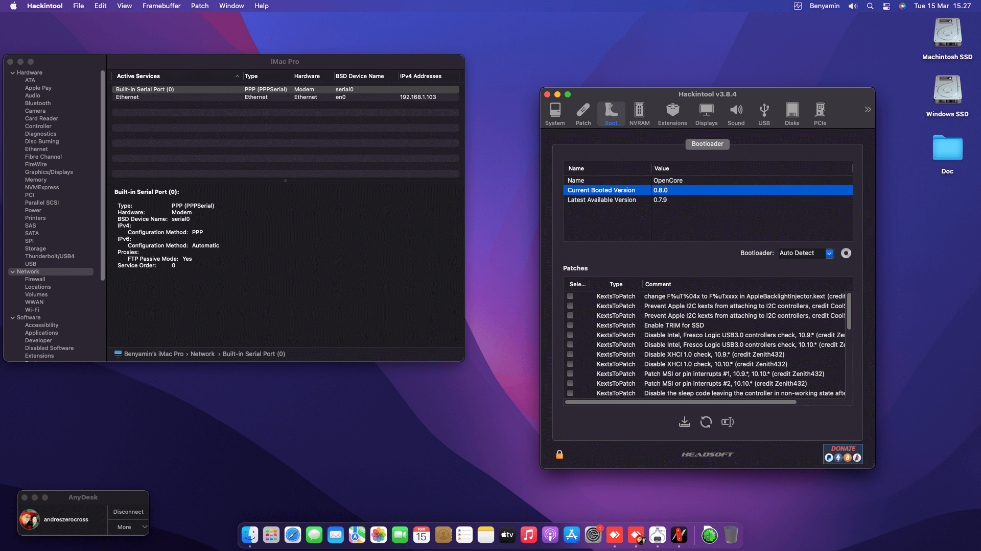Open the NVRAM tab in Hackintool
This screenshot has width=981, height=551.
point(639,114)
